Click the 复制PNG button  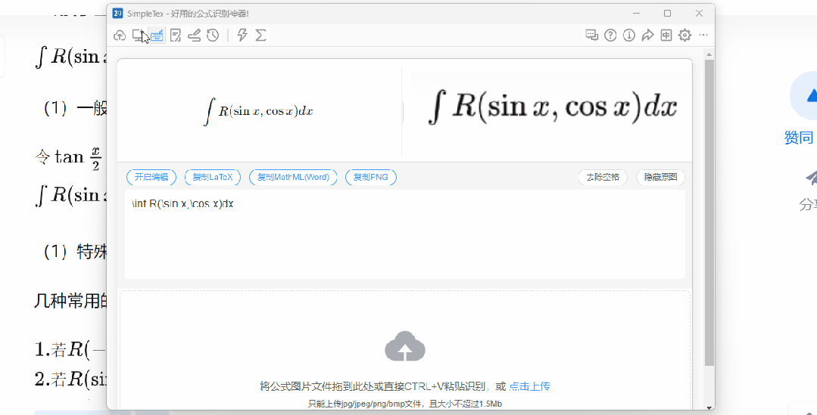point(371,177)
